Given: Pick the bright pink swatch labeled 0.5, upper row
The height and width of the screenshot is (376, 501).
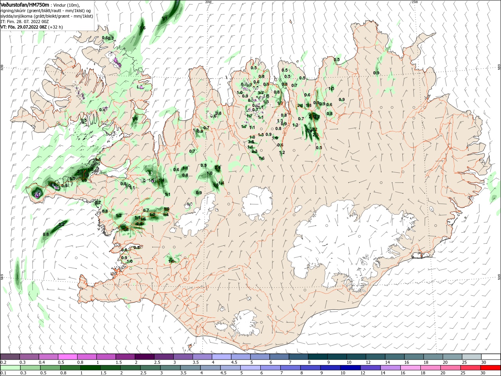Looking at the screenshot, I should coord(67,357).
